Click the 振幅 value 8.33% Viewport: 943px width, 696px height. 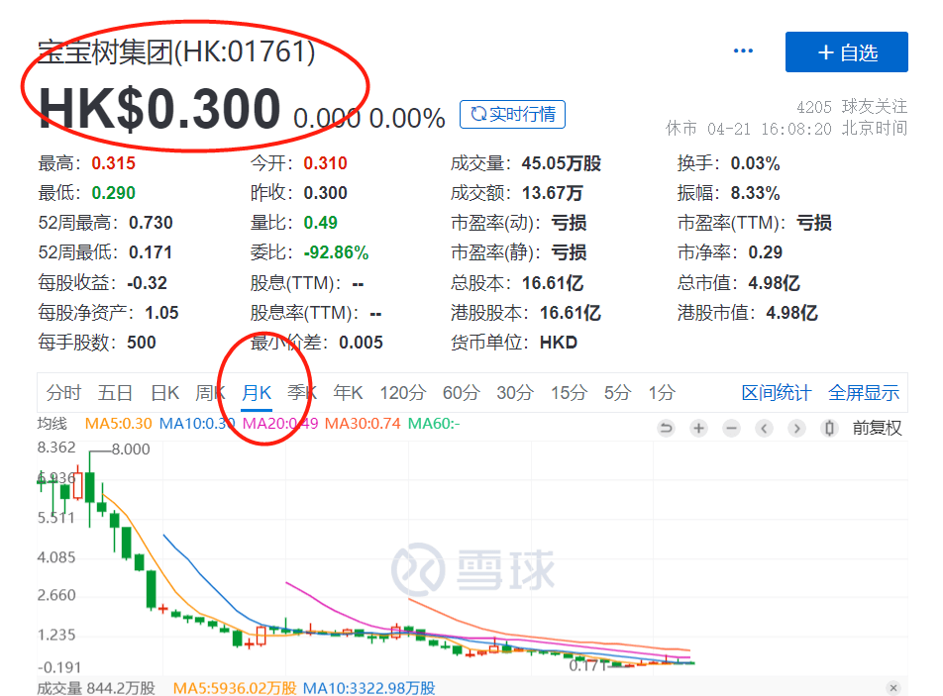coord(755,193)
